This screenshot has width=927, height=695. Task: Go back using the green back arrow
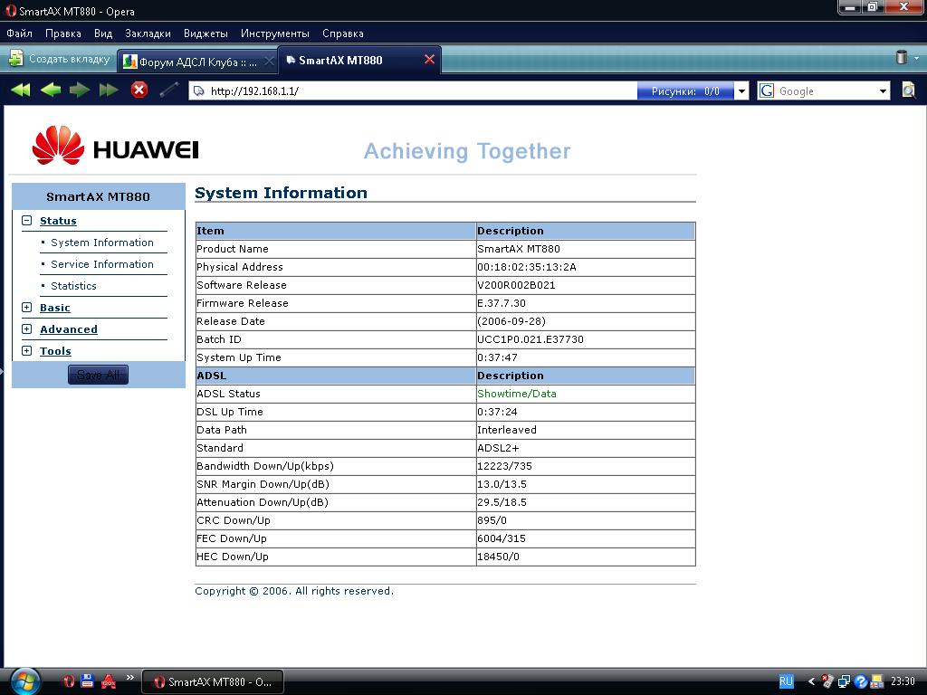coord(51,90)
